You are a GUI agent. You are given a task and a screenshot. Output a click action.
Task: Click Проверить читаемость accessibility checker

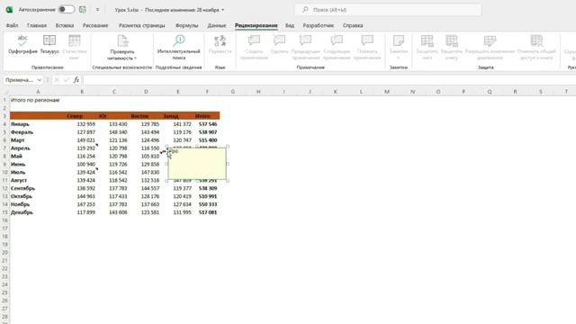122,48
